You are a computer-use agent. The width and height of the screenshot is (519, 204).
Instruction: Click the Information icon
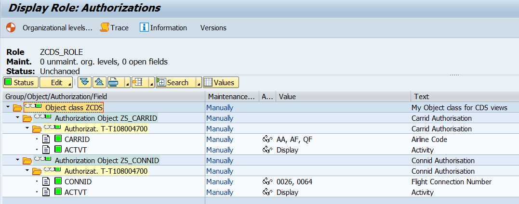click(144, 28)
